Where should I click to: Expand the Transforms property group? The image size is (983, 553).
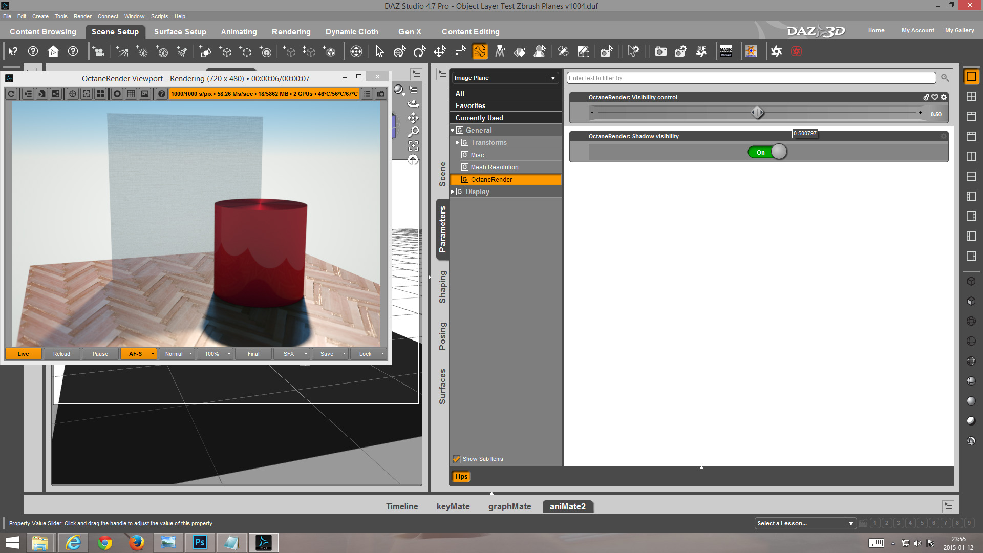pyautogui.click(x=458, y=142)
